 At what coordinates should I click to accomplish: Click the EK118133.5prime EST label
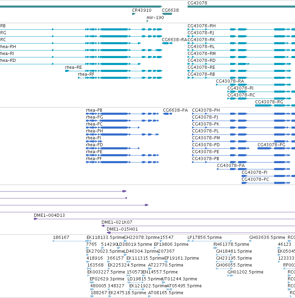tap(105, 238)
